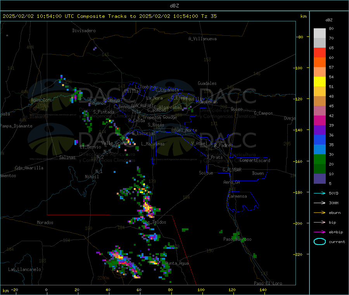Click the 100 km horizontal axis tick

point(201,290)
